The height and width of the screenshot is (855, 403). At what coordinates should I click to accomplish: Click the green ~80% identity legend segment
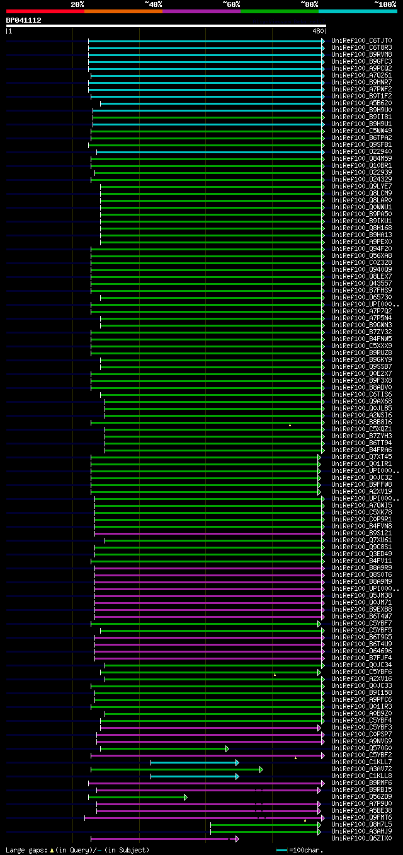[280, 11]
